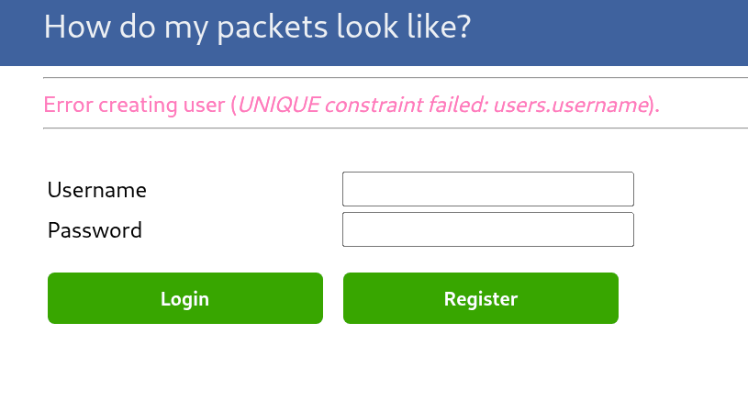748x412 pixels.
Task: Click the 'How do my packets look like?' heading
Action: coord(257,27)
